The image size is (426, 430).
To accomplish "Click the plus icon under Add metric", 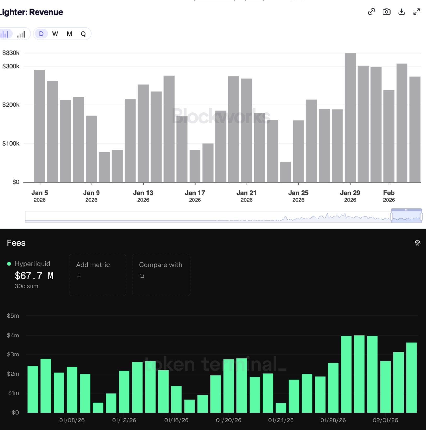I will [x=79, y=276].
